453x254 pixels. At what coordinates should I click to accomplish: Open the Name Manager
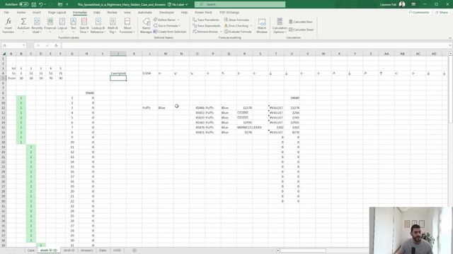147,25
